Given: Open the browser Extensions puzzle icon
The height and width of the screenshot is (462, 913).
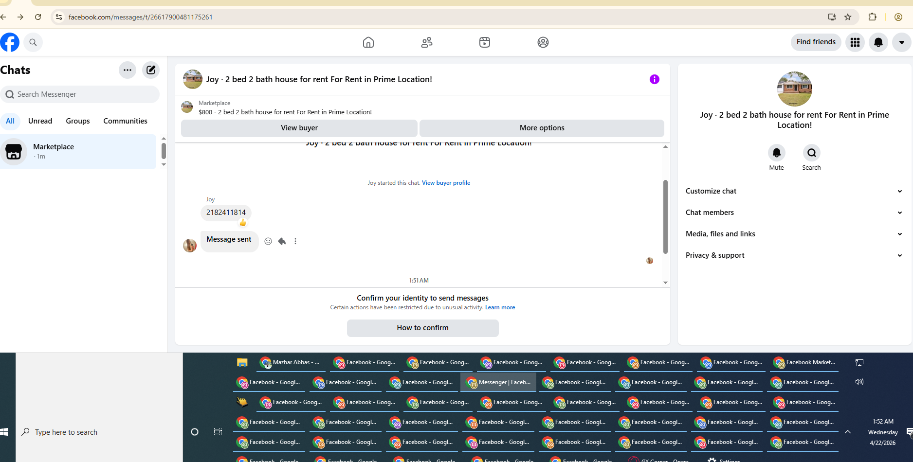Looking at the screenshot, I should [873, 17].
